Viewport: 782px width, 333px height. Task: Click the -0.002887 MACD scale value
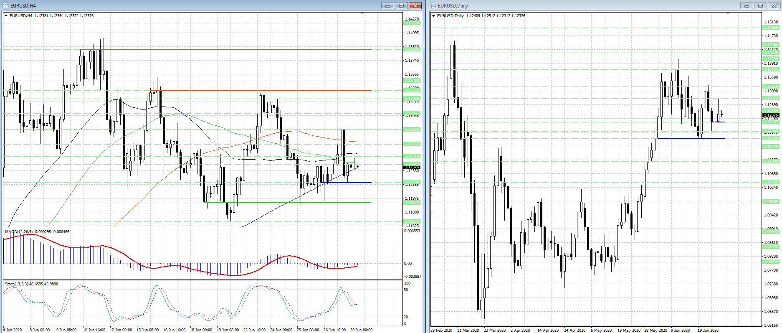tap(413, 277)
